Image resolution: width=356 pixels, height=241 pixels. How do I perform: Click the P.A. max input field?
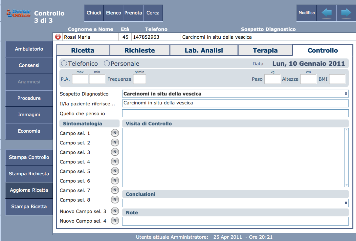pyautogui.click(x=80, y=79)
